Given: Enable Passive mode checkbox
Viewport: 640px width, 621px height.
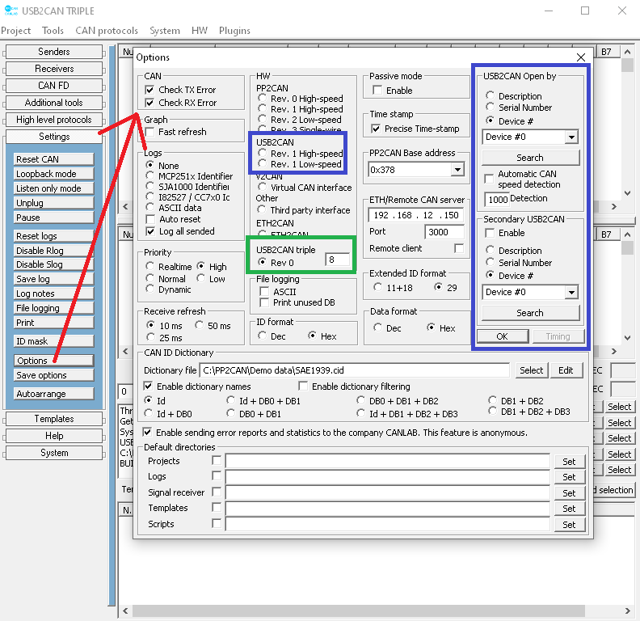Looking at the screenshot, I should pos(377,91).
